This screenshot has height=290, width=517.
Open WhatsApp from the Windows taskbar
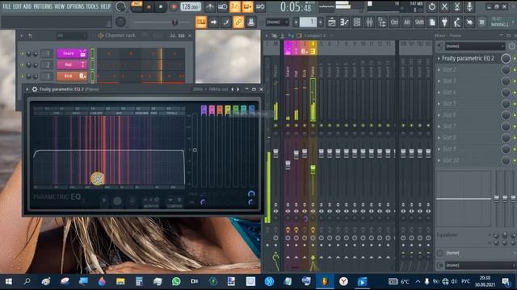176,281
